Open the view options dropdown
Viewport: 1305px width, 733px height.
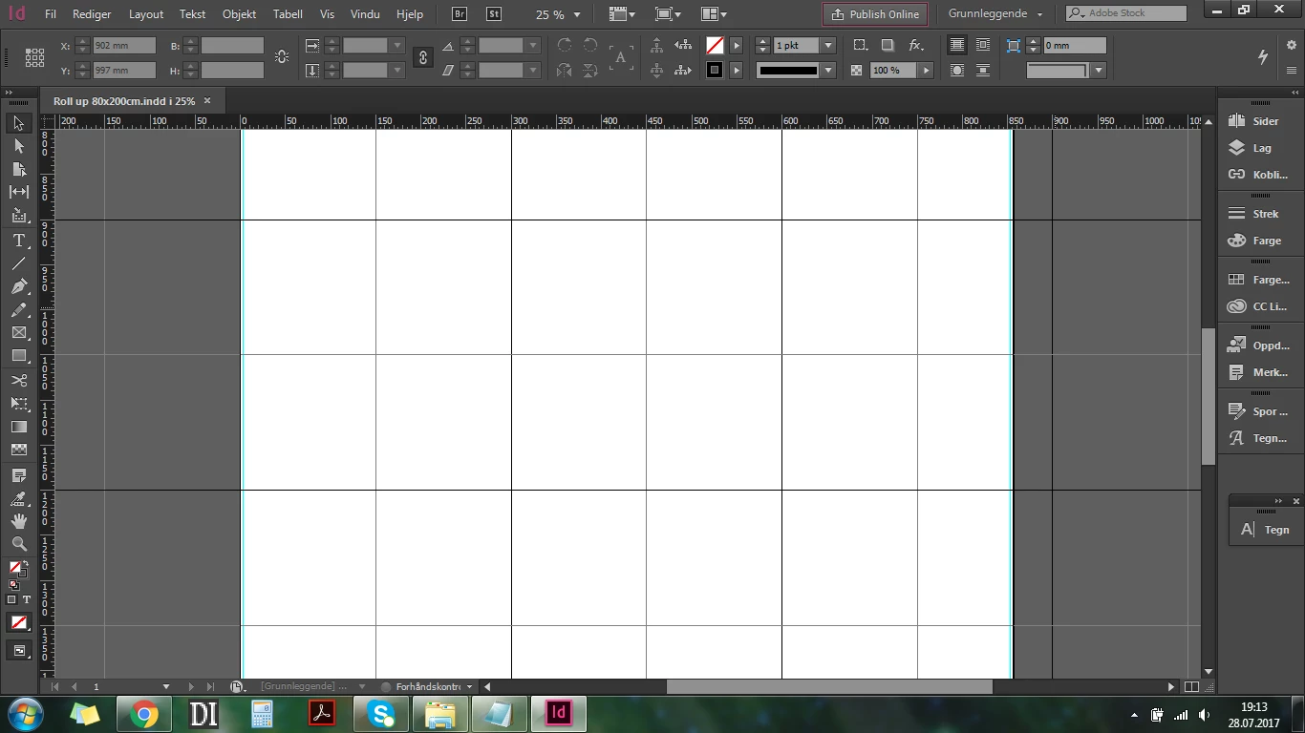(x=622, y=14)
